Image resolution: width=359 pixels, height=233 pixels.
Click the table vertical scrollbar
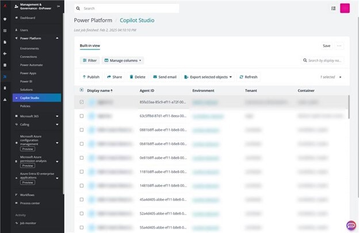click(349, 107)
